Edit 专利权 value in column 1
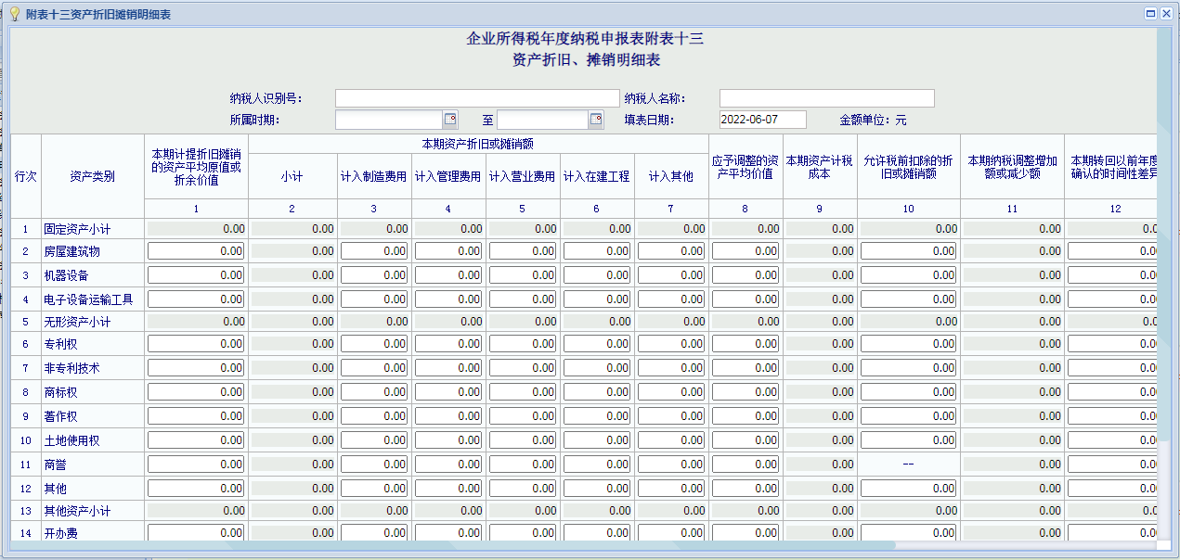 (196, 344)
